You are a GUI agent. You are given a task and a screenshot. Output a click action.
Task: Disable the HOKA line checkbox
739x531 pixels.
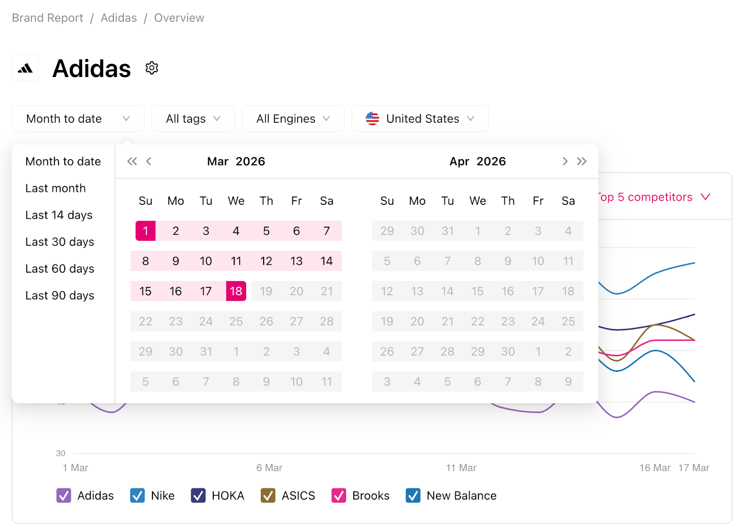pos(198,495)
